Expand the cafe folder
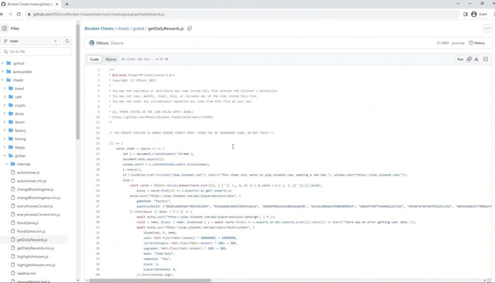Viewport: 495px width, 283px height. (4, 97)
